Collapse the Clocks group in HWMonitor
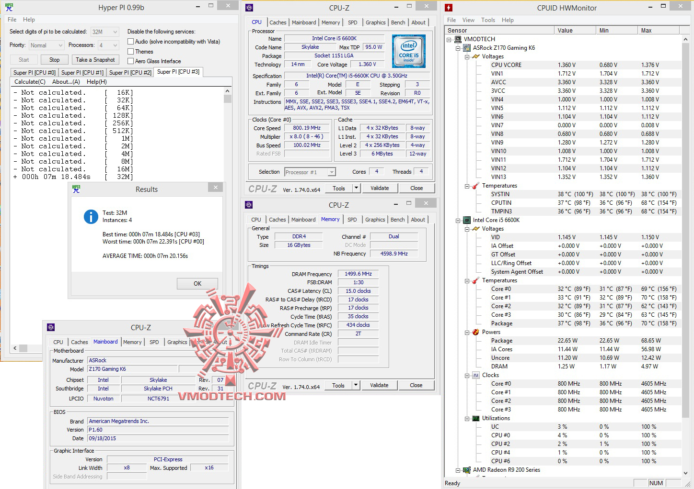The width and height of the screenshot is (694, 489). click(x=467, y=375)
